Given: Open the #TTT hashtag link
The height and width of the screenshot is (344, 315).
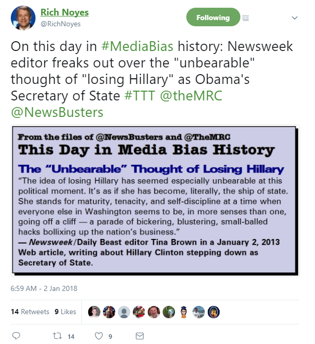Looking at the screenshot, I should click(140, 96).
